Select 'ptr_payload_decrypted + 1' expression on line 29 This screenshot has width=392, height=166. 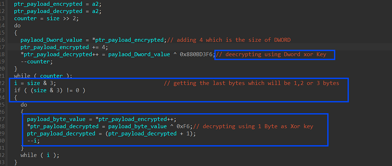pyautogui.click(x=146, y=133)
